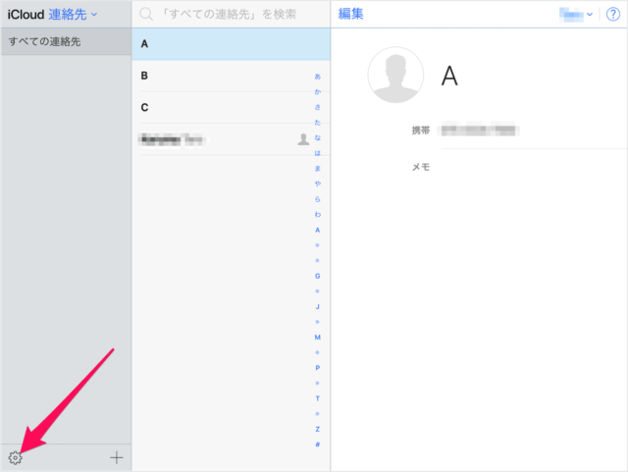Jump to あ in the index bar
This screenshot has height=472, width=628.
317,77
